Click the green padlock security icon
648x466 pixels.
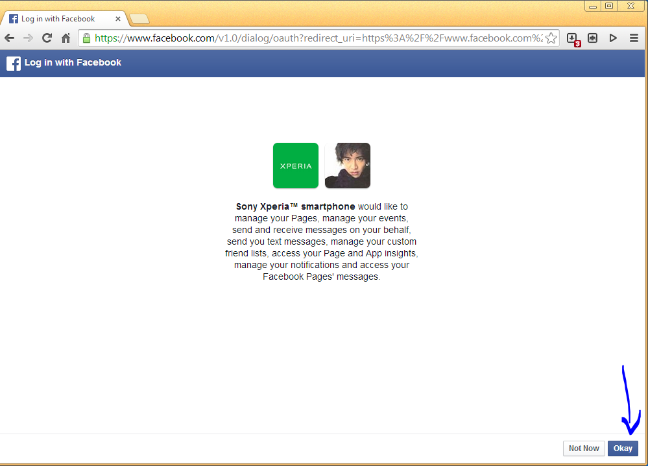pyautogui.click(x=86, y=38)
